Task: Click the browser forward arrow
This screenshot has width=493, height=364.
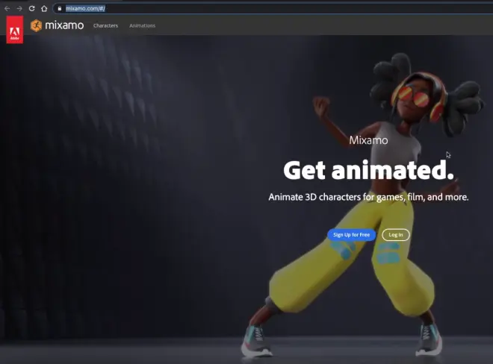Action: click(x=19, y=8)
